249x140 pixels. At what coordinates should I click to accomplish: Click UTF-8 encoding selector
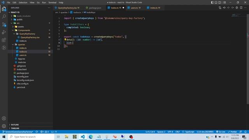point(170,132)
